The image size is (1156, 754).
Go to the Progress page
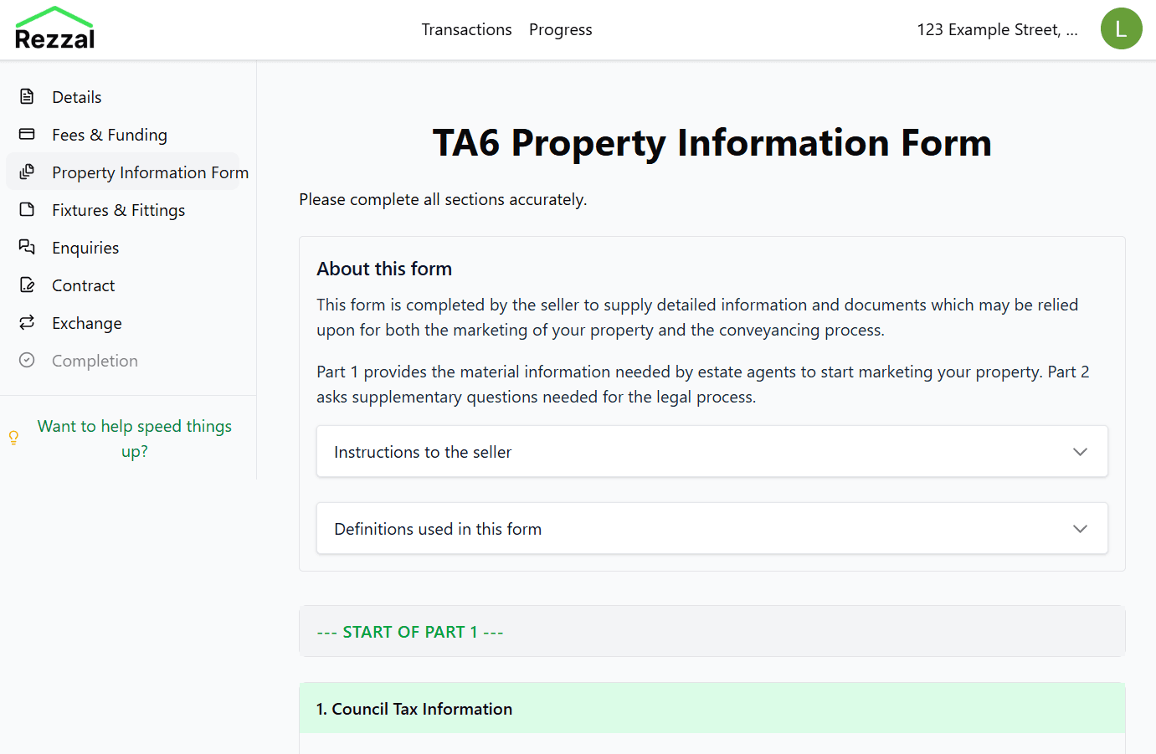(560, 30)
